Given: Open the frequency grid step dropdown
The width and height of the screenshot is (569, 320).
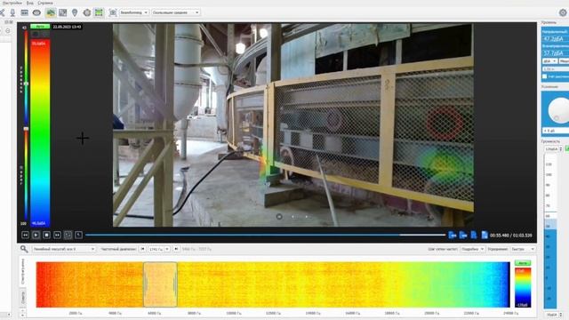Looking at the screenshot, I should 472,249.
